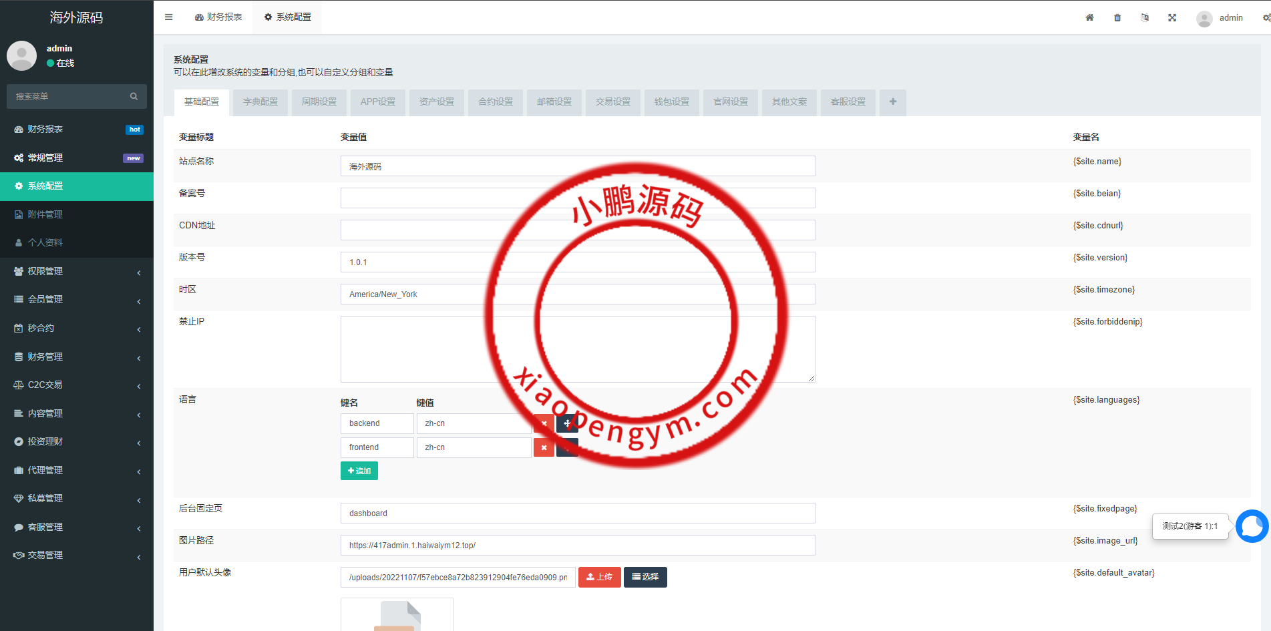
Task: Open the blue chat bubble widget
Action: (x=1252, y=527)
